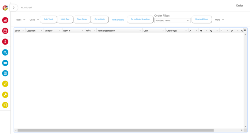Open the Location column filter arrow
Image resolution: width=250 pixels, height=136 pixels.
coord(41,30)
